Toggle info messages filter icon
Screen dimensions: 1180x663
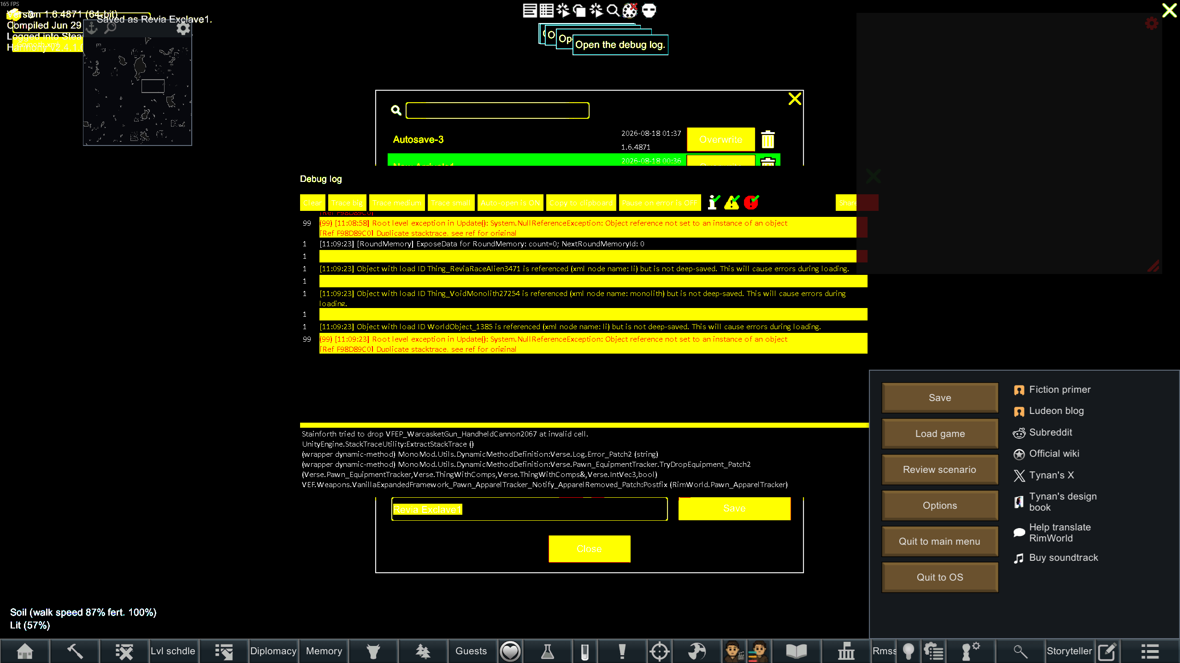point(714,202)
